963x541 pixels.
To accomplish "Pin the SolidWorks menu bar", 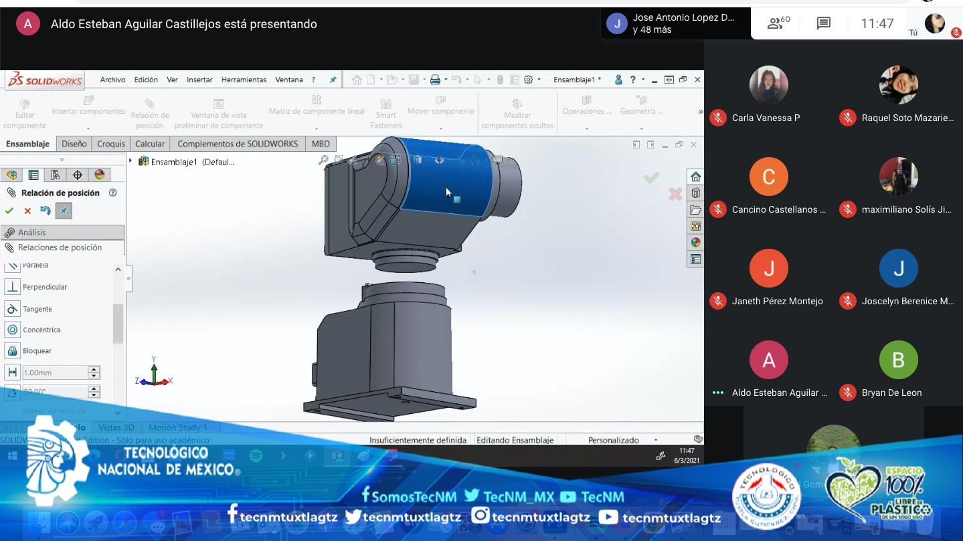I will pyautogui.click(x=333, y=80).
